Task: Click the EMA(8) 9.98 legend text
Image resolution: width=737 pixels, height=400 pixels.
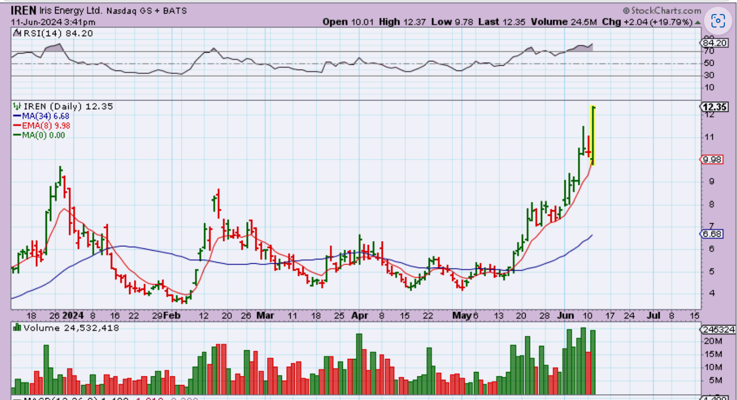Action: [46, 126]
